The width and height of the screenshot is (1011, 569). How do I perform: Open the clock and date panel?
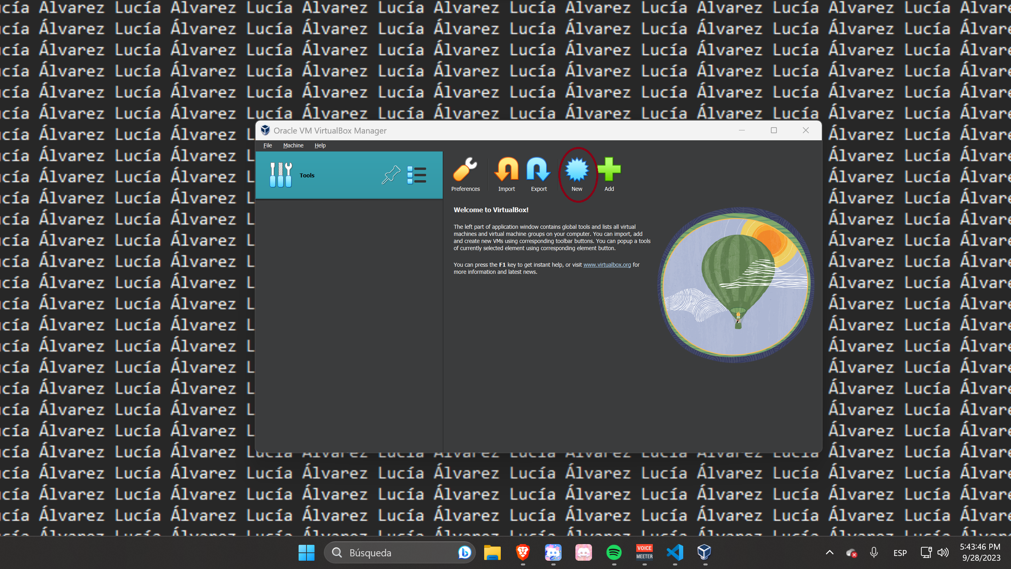981,552
